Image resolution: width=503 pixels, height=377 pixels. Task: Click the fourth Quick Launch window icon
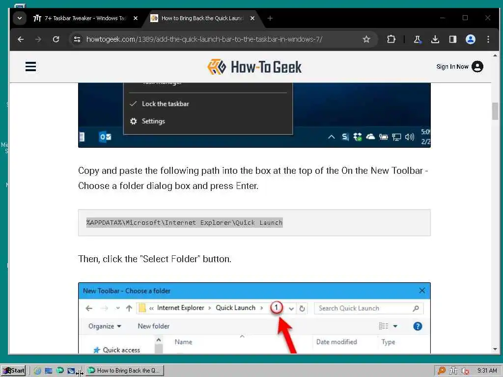click(x=71, y=371)
